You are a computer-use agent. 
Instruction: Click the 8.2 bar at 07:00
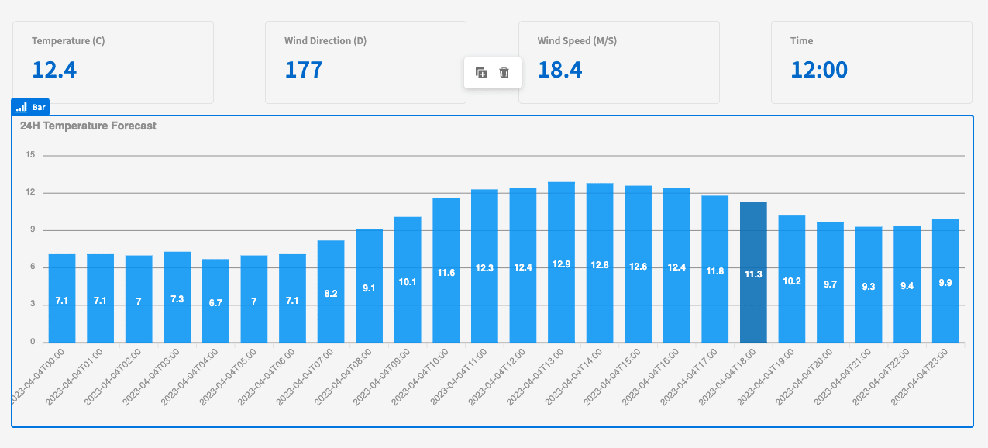click(x=331, y=291)
